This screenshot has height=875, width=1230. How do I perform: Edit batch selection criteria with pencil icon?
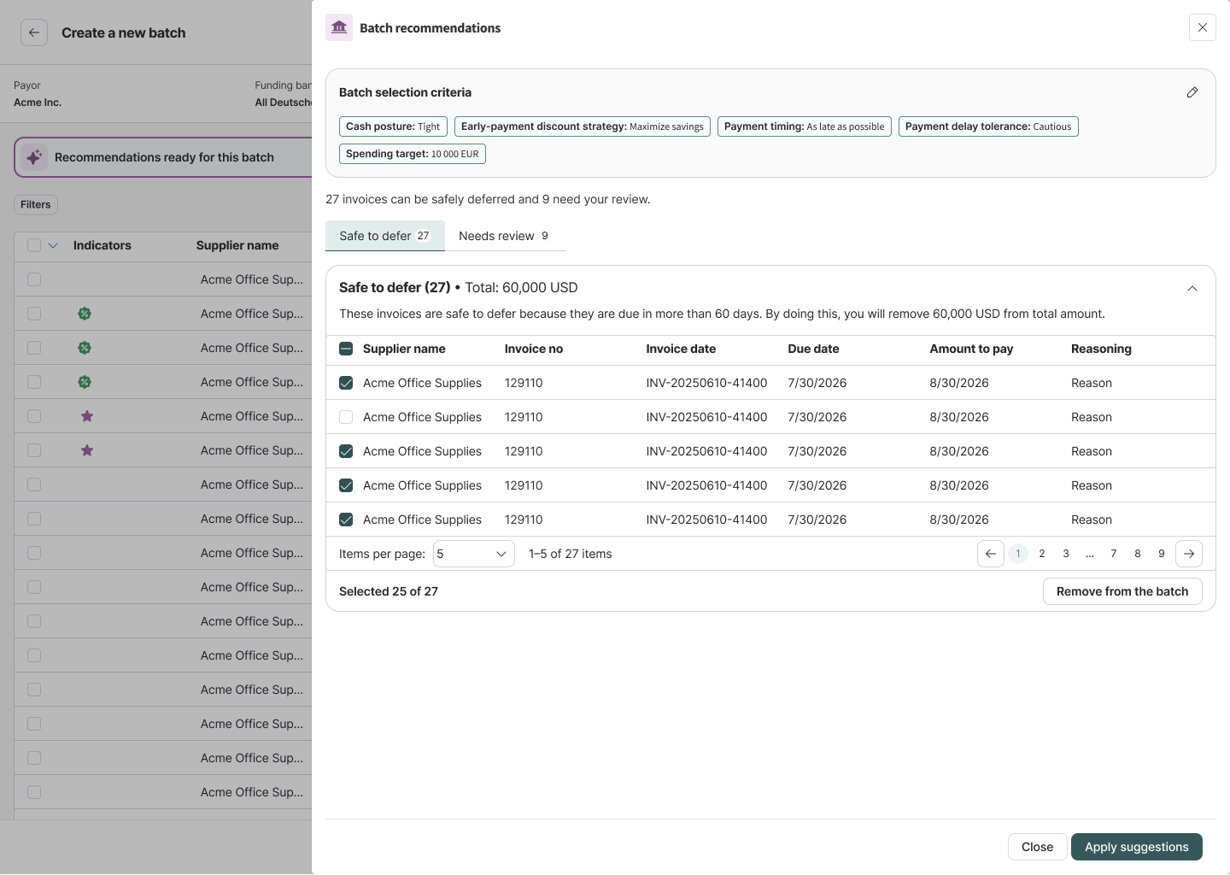[1192, 92]
